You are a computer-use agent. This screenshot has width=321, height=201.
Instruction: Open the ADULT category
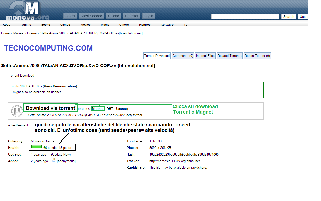(x=7, y=25)
